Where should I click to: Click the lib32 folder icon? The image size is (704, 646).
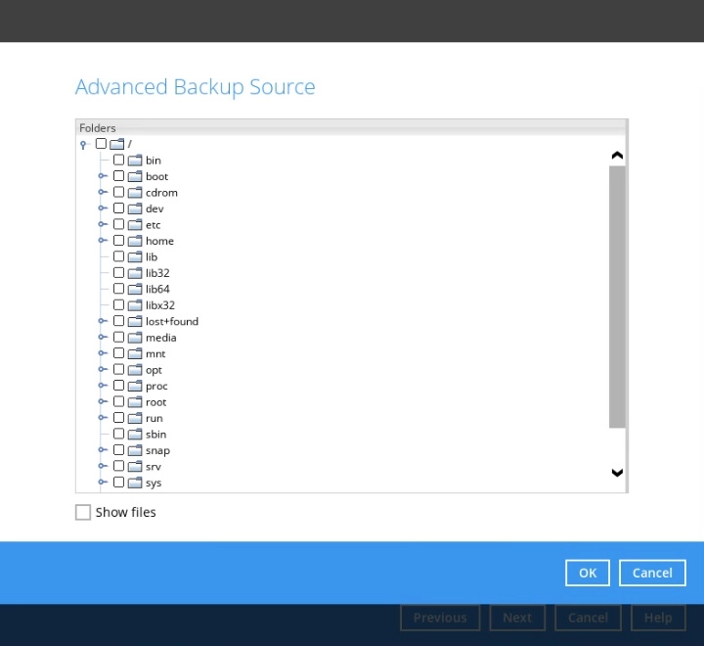(x=135, y=273)
